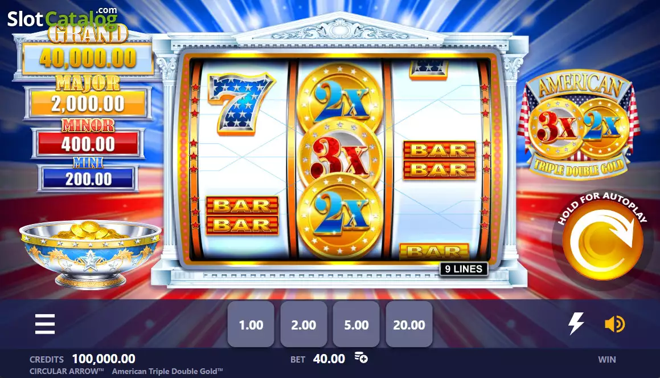Toggle quick spin lightning bolt
Image resolution: width=660 pixels, height=378 pixels.
point(576,324)
